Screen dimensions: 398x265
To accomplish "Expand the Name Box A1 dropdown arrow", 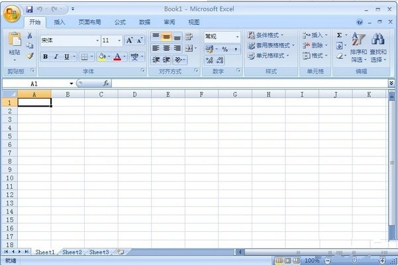I will [x=72, y=83].
